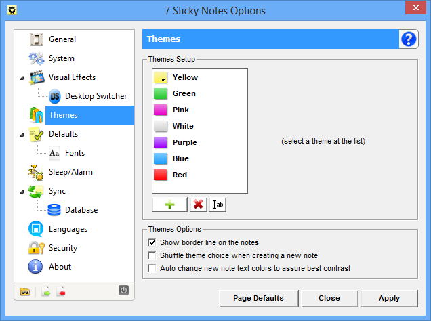431x321 pixels.
Task: Click the Page Defaults button
Action: click(x=259, y=298)
